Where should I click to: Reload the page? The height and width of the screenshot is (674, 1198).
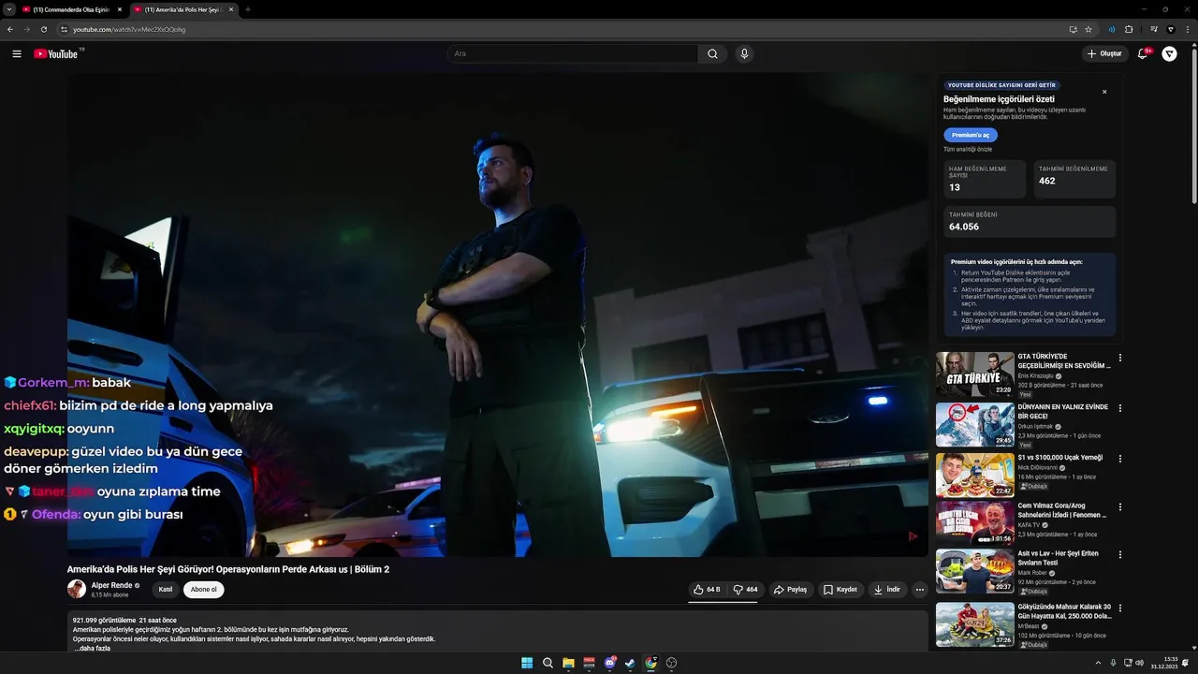(x=43, y=29)
